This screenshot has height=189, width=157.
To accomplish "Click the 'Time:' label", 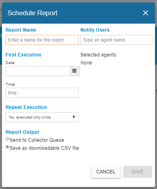I will (11, 84).
